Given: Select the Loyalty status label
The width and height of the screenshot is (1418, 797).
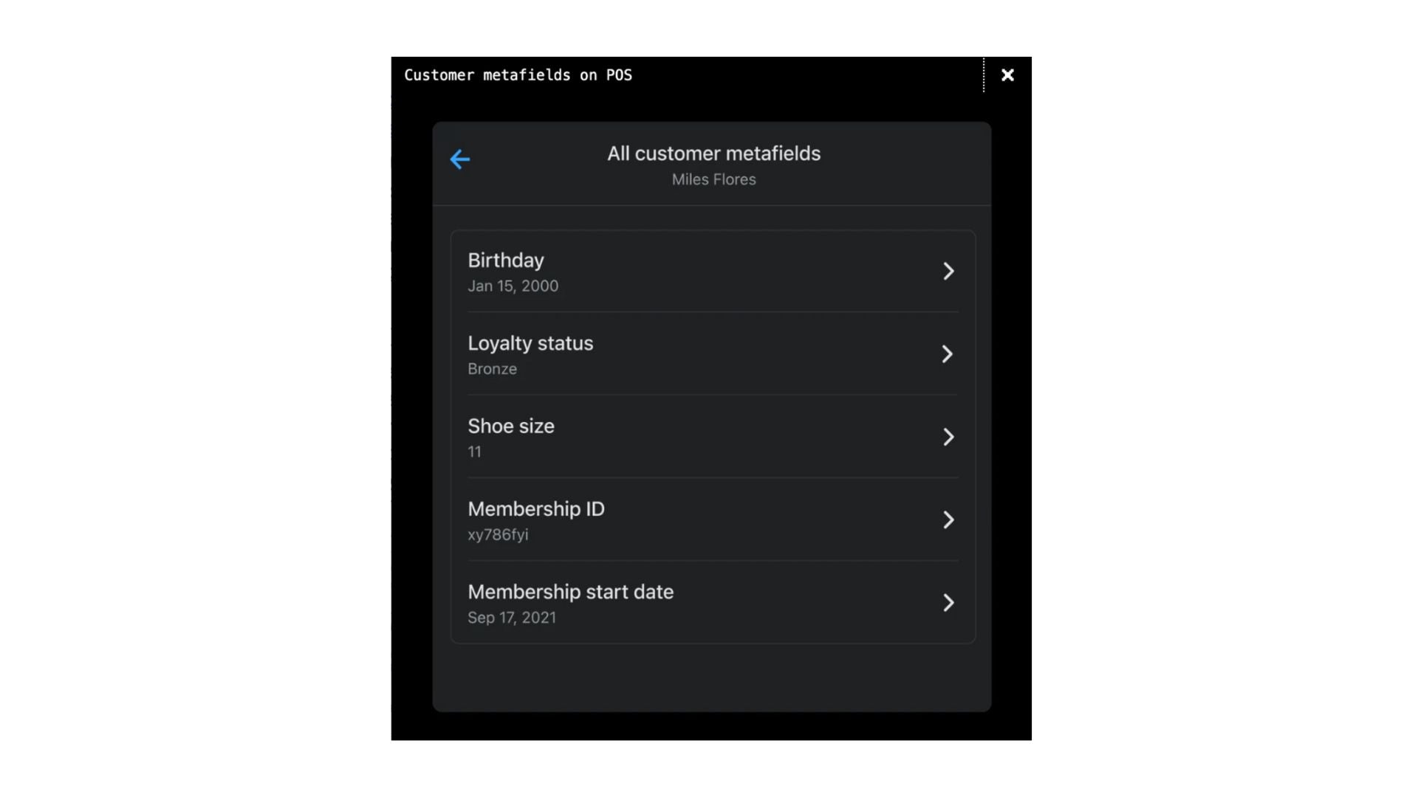Looking at the screenshot, I should 530,344.
